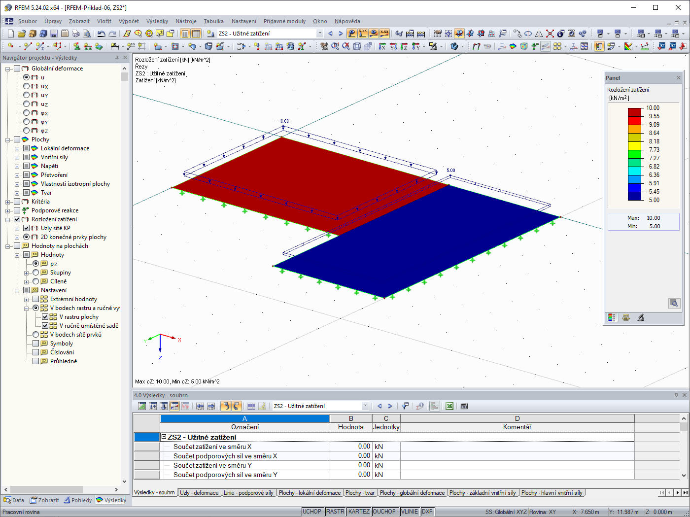Screen dimensions: 690x517
Task: Show view in Z direction
Action: coord(404,46)
